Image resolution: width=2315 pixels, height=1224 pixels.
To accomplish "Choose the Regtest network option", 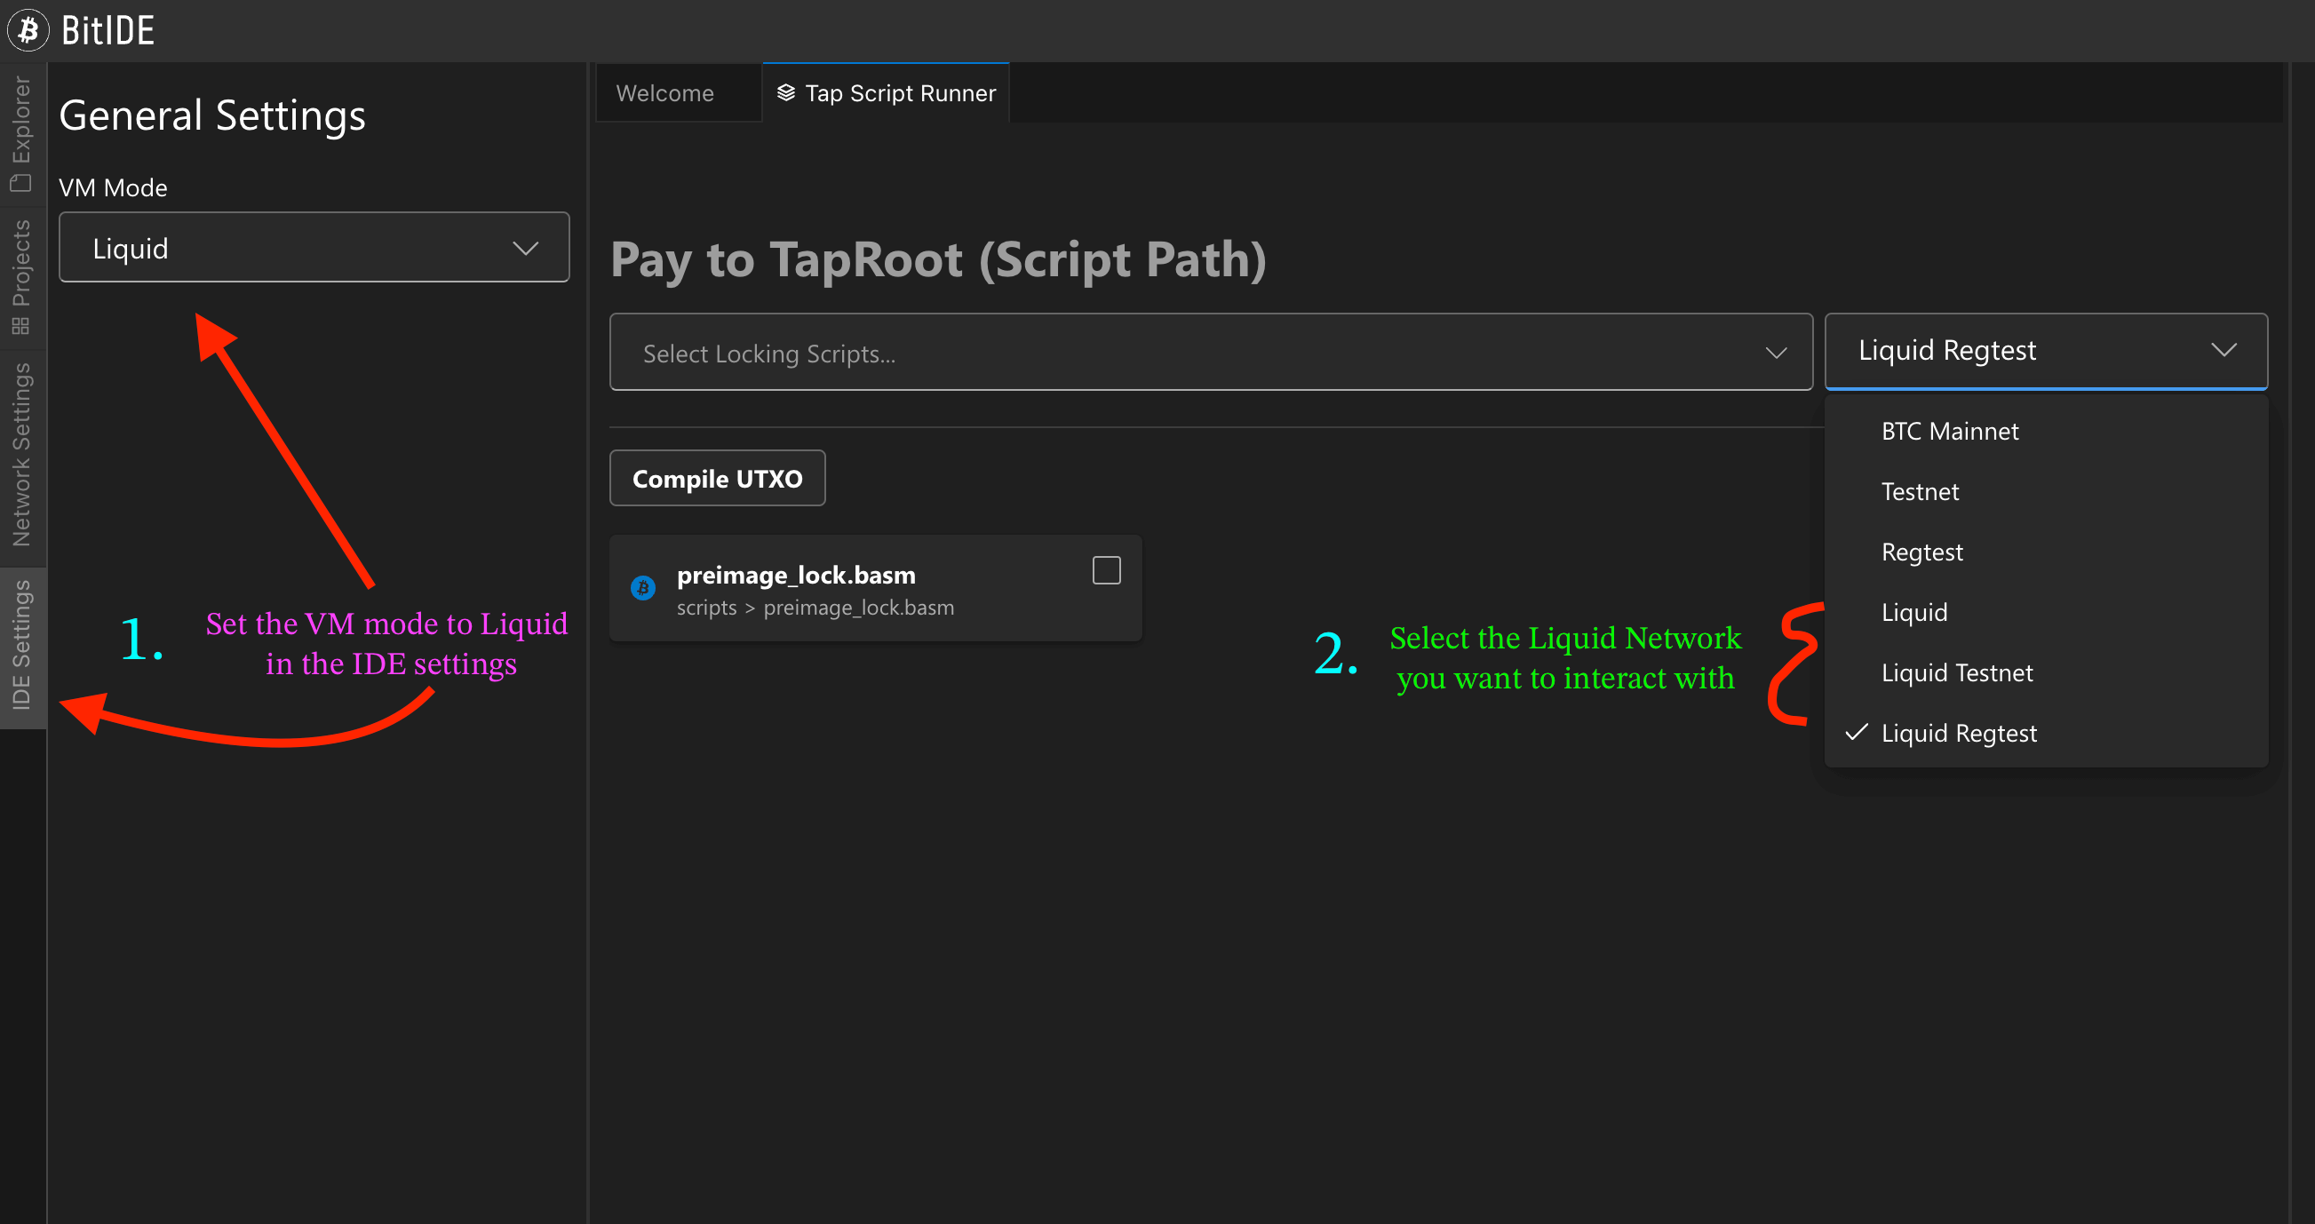I will (x=2046, y=552).
